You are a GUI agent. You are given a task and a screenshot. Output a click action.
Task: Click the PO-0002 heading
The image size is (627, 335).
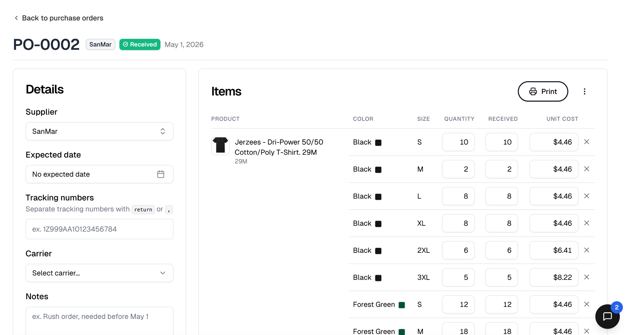pyautogui.click(x=46, y=44)
